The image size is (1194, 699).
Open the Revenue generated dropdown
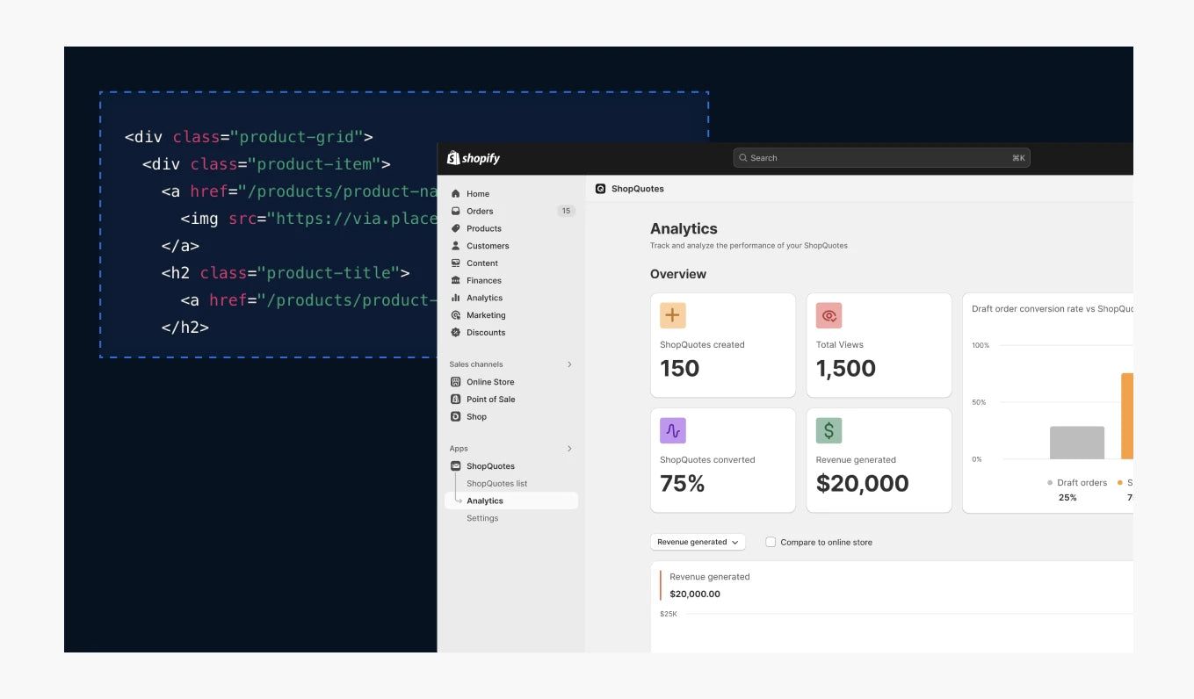click(698, 543)
